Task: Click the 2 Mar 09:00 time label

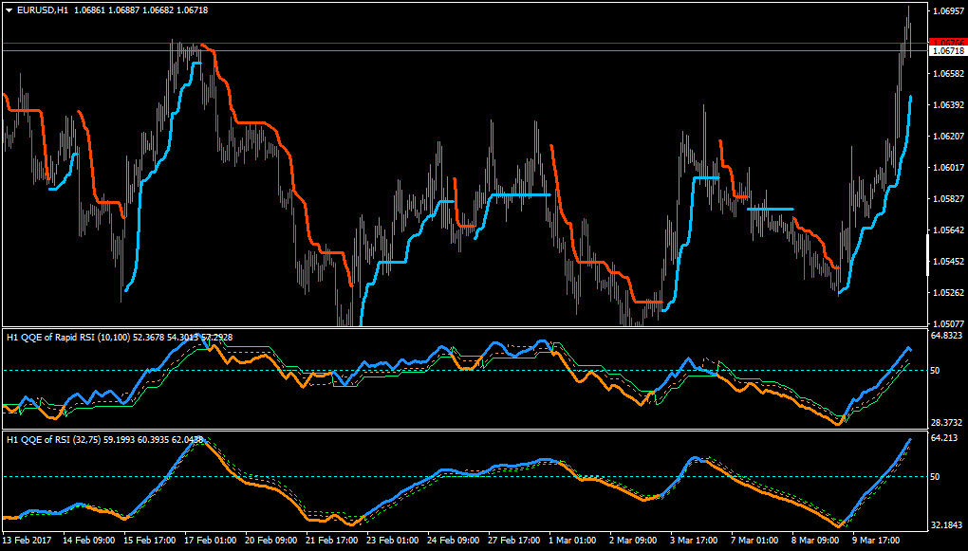Action: pos(635,540)
